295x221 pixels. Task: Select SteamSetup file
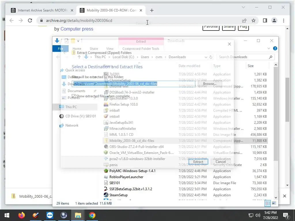[x=118, y=195]
